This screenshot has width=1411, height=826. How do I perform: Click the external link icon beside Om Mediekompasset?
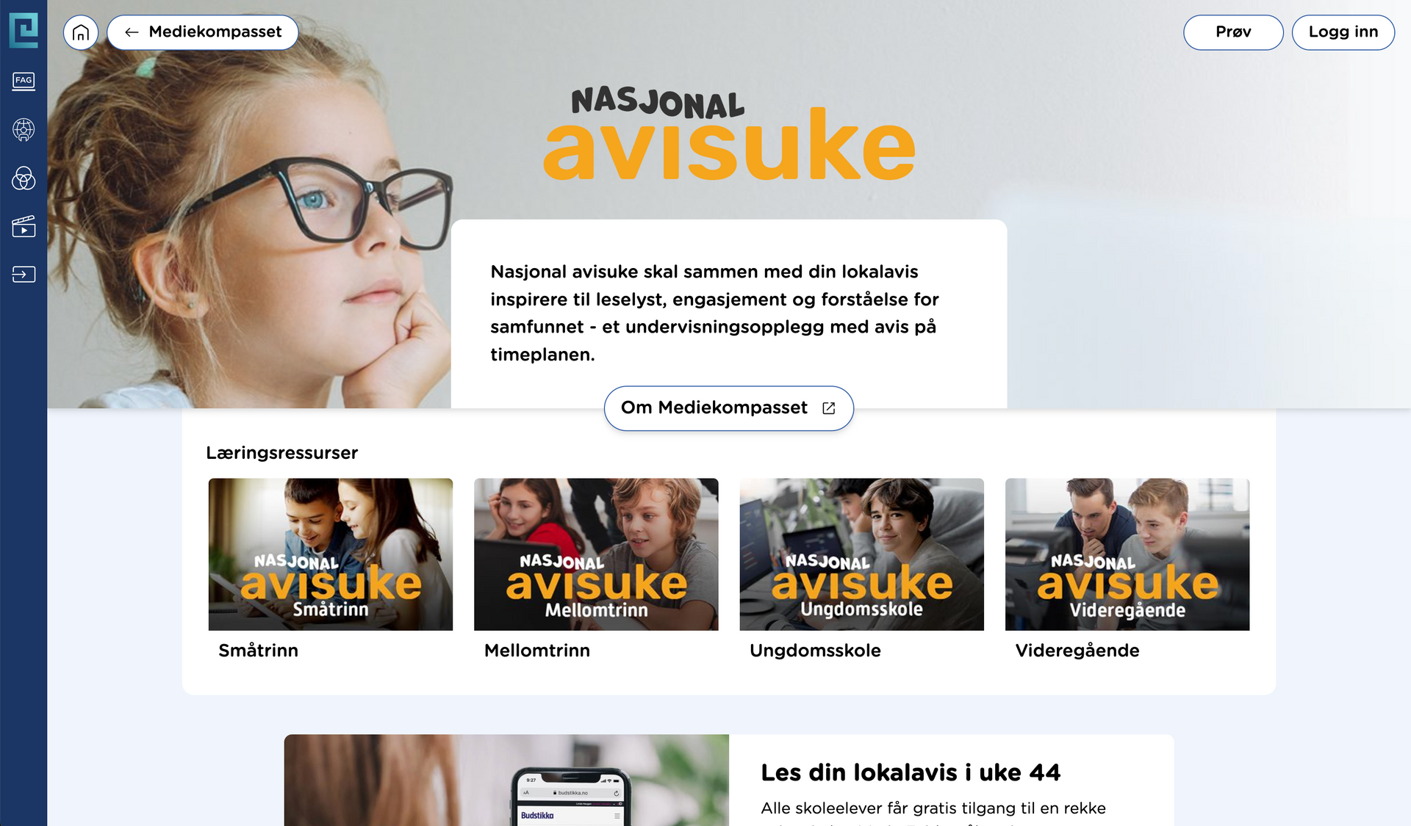[829, 408]
